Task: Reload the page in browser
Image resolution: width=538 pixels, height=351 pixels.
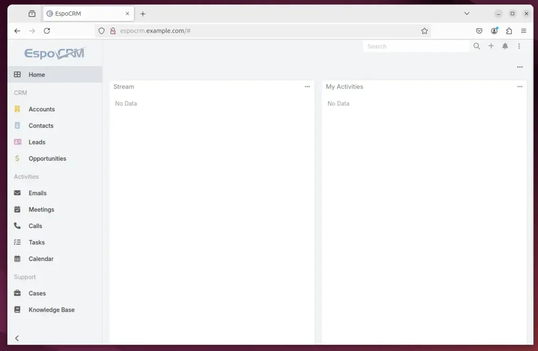Action: 47,31
